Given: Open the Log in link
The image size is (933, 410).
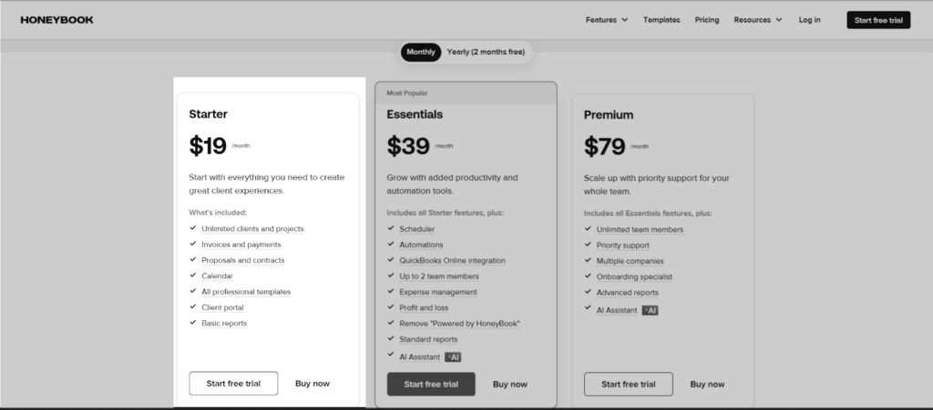Looking at the screenshot, I should (809, 20).
